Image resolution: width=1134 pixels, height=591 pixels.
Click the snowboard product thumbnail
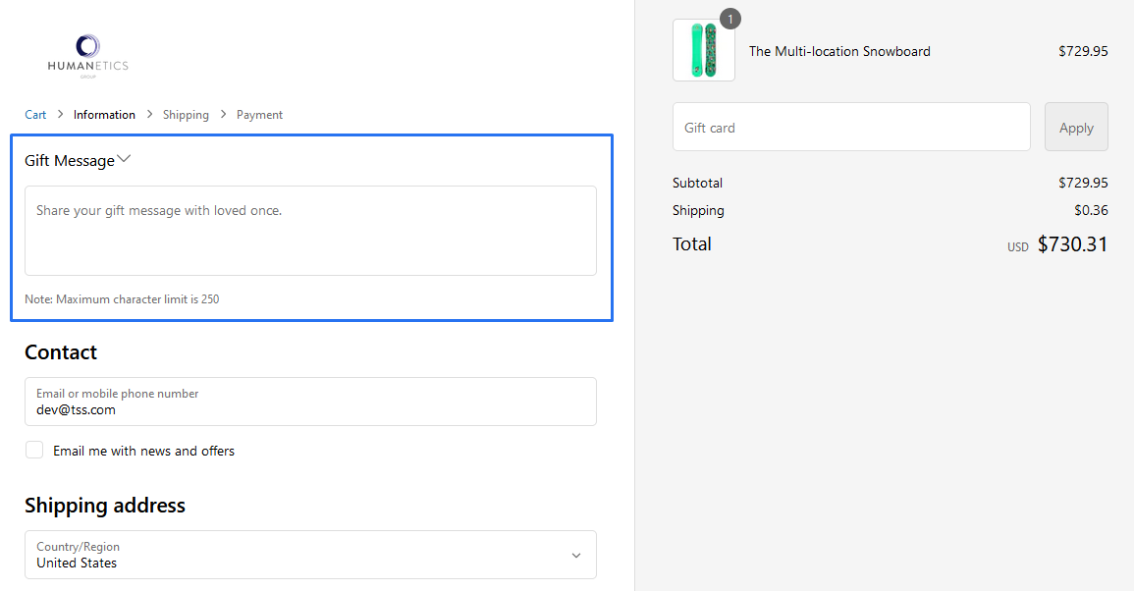(x=703, y=51)
